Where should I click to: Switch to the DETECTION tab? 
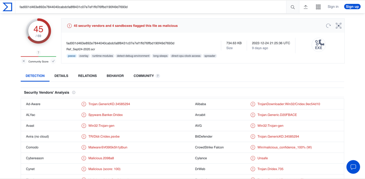pyautogui.click(x=35, y=76)
